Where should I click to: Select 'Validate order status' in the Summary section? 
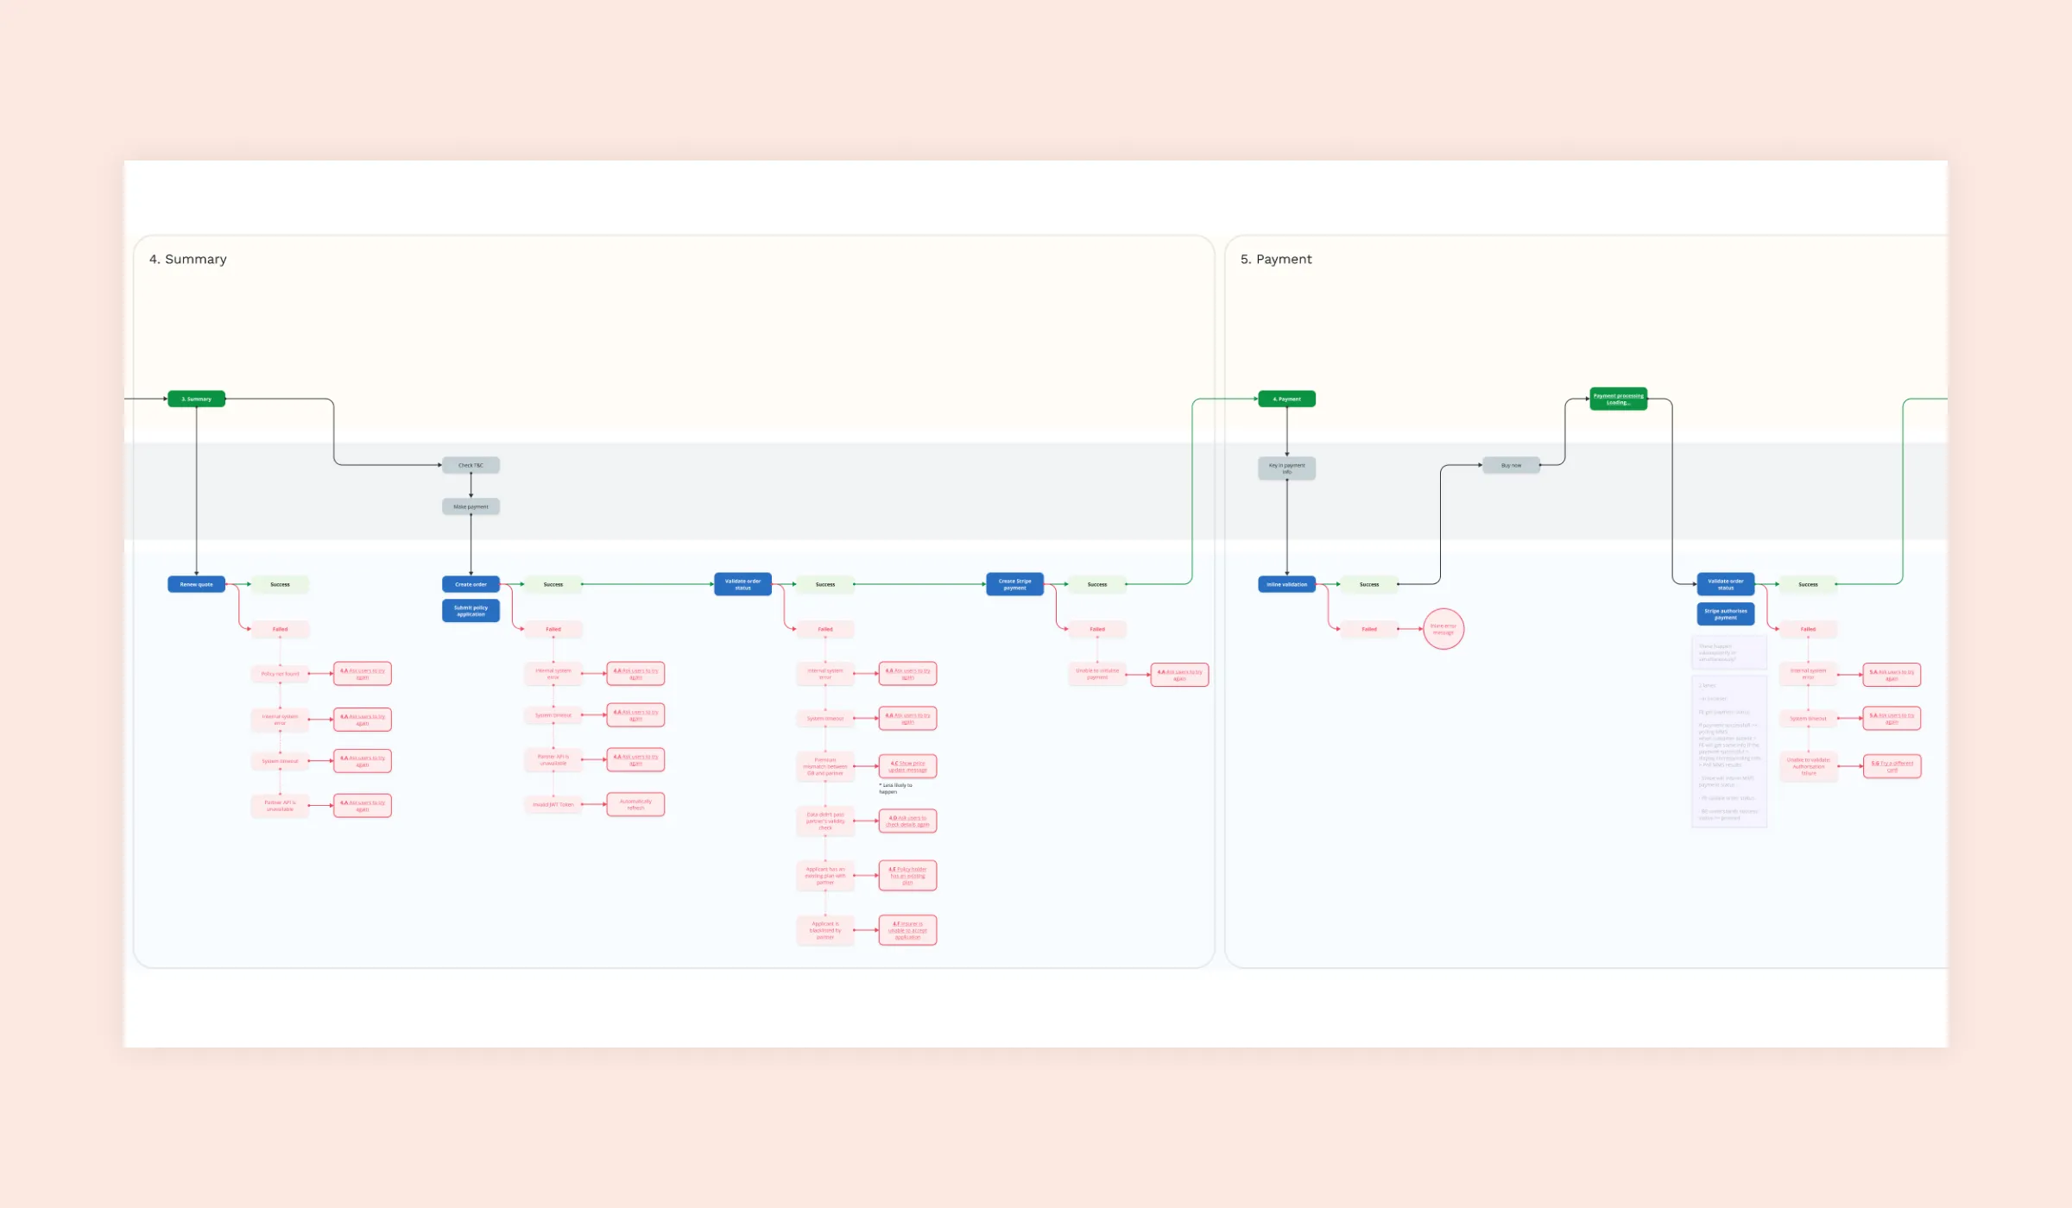click(742, 584)
